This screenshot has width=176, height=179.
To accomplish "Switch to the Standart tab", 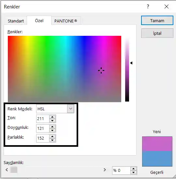I will (x=16, y=21).
